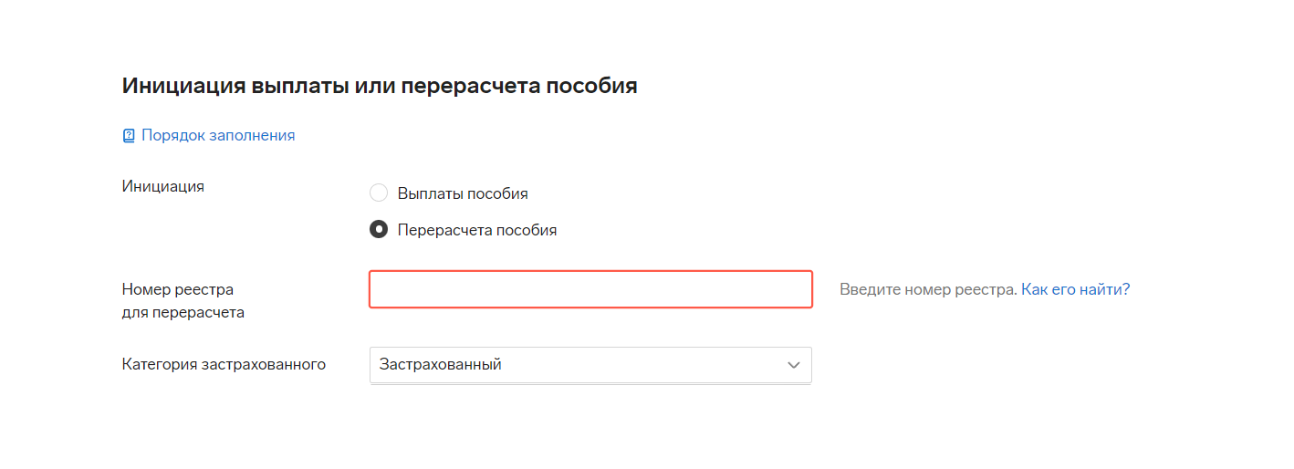This screenshot has height=469, width=1294.
Task: Focus the Номер реестра input field
Action: click(590, 289)
